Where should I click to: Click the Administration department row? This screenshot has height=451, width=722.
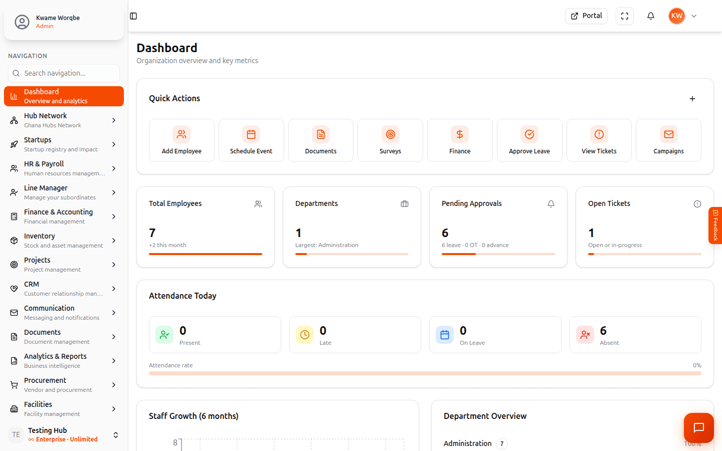tap(573, 443)
